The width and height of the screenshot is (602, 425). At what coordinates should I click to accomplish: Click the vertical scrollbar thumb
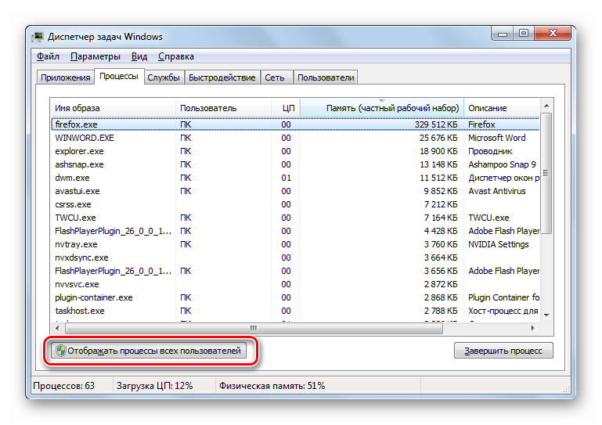pos(546,173)
